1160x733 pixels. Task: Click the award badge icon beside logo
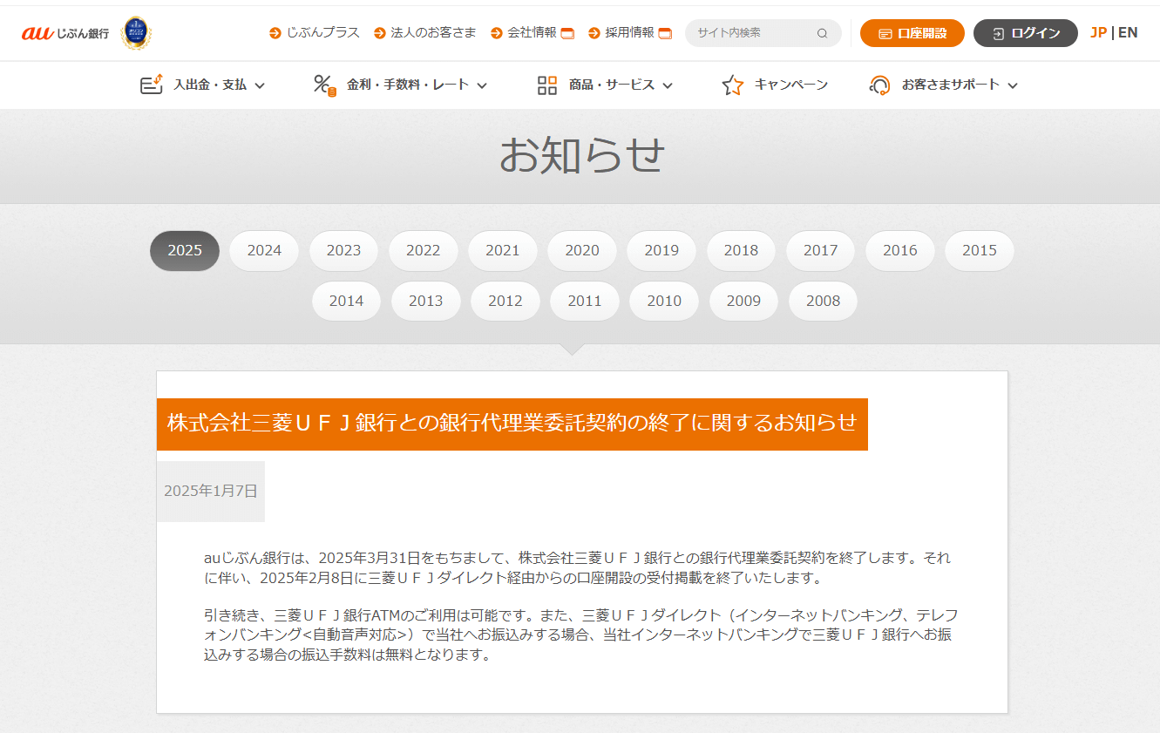(136, 33)
